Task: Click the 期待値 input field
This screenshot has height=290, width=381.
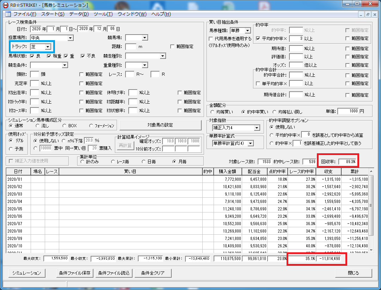Action: pyautogui.click(x=296, y=48)
